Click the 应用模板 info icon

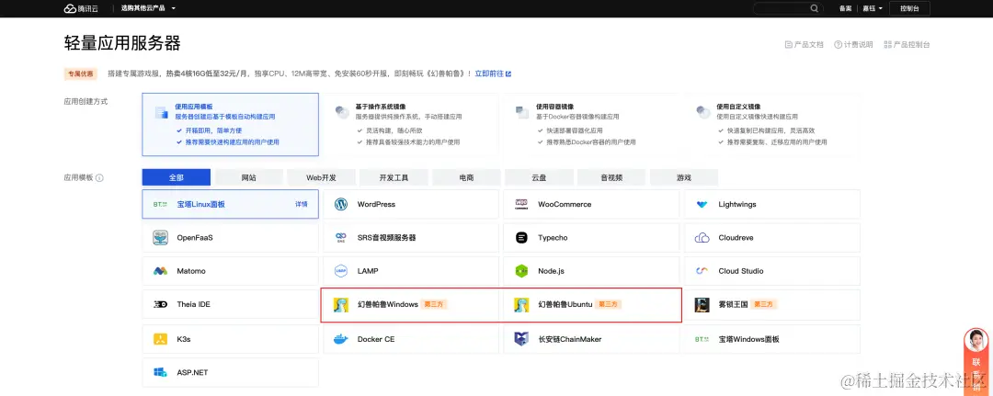(100, 177)
